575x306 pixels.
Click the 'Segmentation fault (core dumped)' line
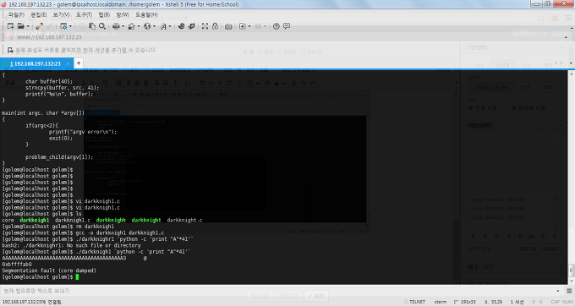point(49,270)
